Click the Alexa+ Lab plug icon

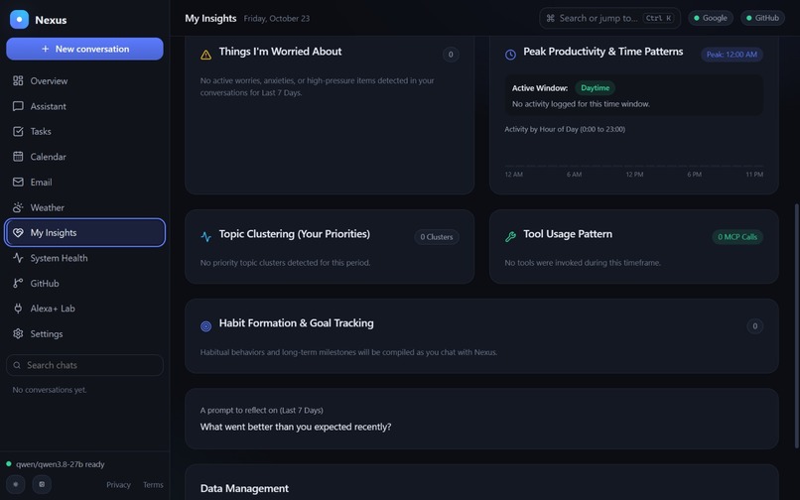coord(18,309)
